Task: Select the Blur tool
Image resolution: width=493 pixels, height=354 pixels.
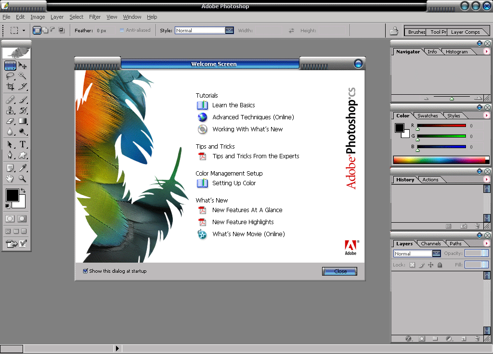Action: 10,132
